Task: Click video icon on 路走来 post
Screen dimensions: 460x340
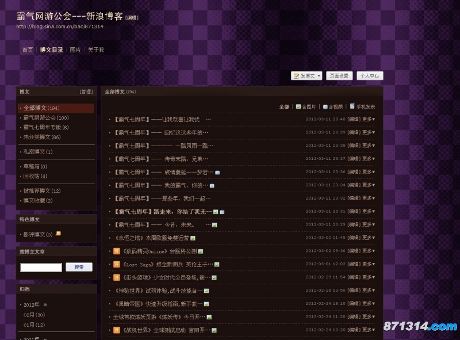Action: click(222, 212)
